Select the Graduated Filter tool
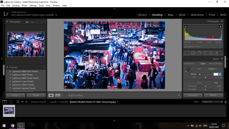 pyautogui.click(x=205, y=53)
